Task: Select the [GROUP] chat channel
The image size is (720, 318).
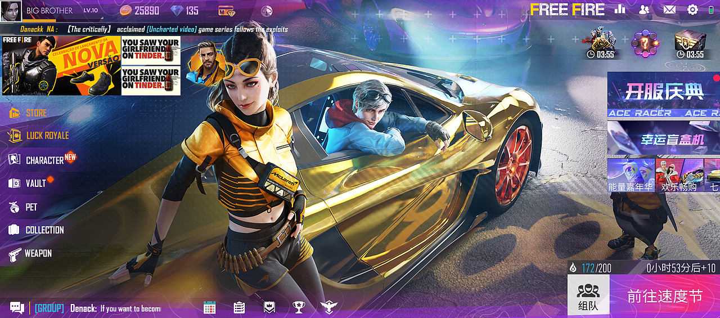Action: (x=49, y=308)
